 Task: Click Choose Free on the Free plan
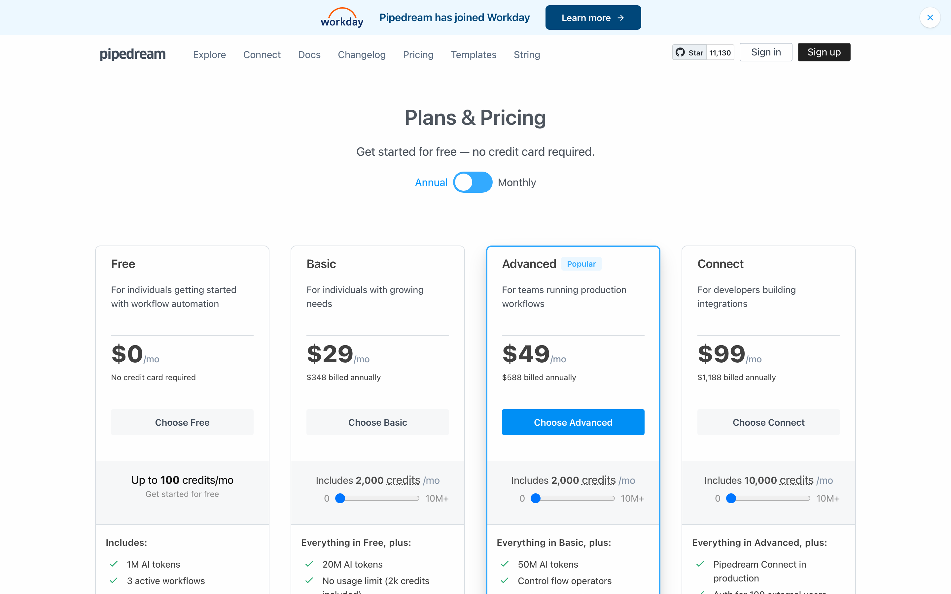[182, 422]
